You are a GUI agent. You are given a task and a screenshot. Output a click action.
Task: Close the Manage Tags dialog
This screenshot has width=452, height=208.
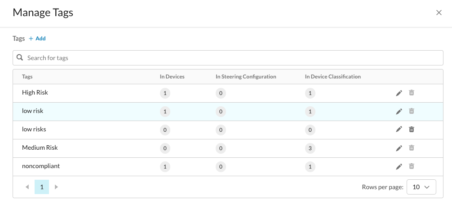coord(439,13)
